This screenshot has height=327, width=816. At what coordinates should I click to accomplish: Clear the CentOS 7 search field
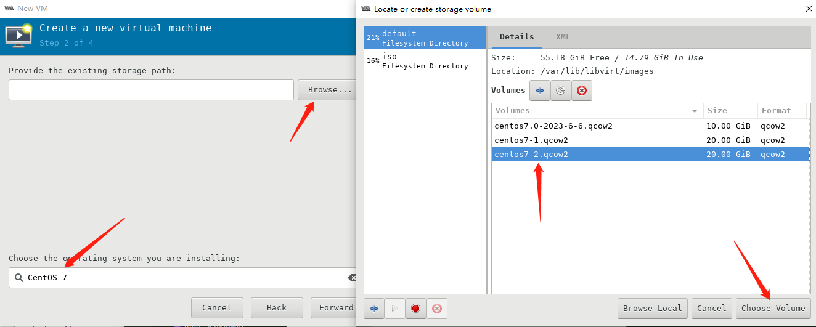[352, 278]
